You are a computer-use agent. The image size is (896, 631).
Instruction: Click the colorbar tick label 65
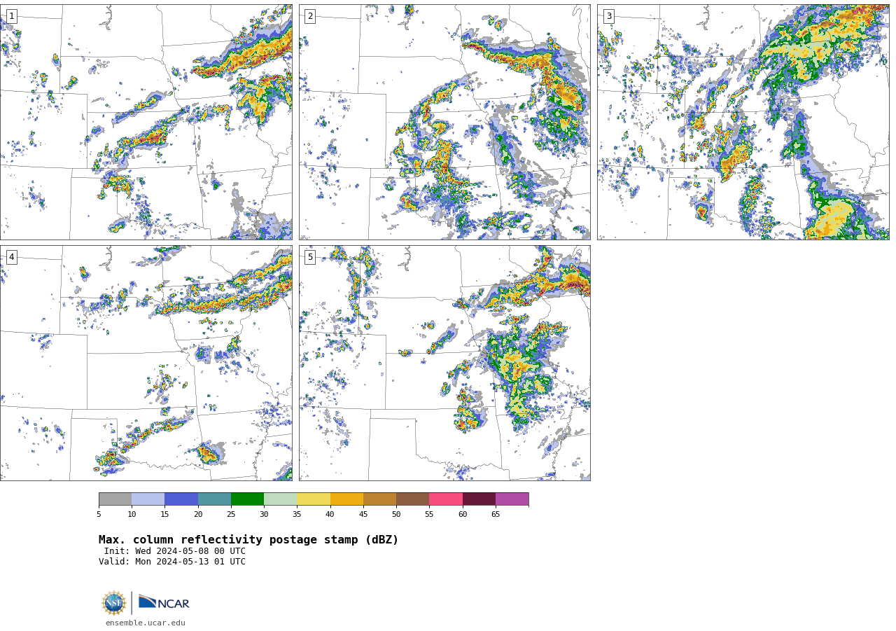(x=496, y=515)
